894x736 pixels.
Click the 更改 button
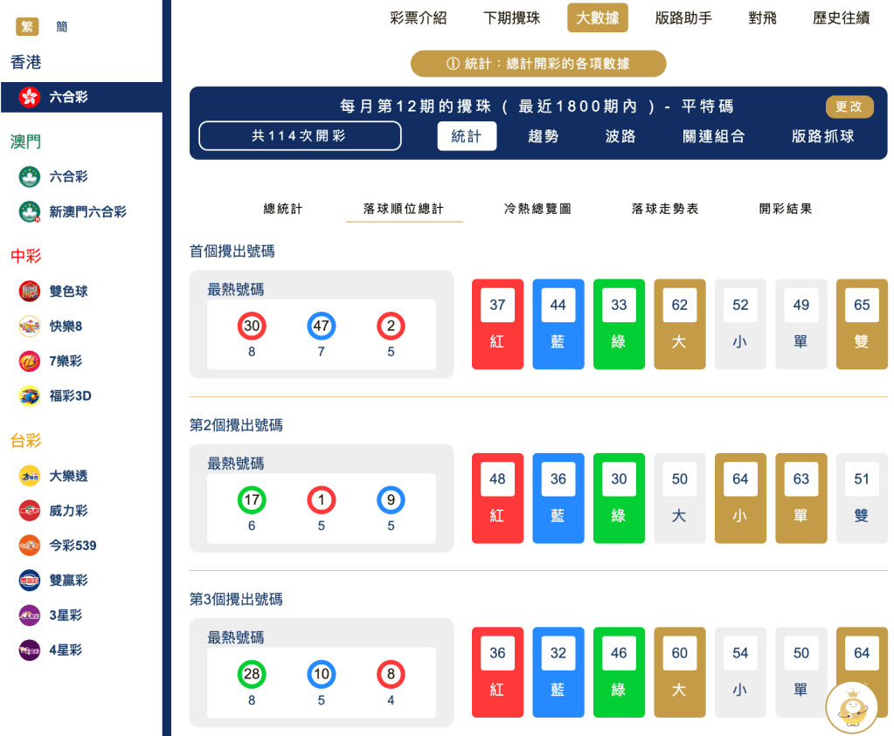click(x=848, y=107)
